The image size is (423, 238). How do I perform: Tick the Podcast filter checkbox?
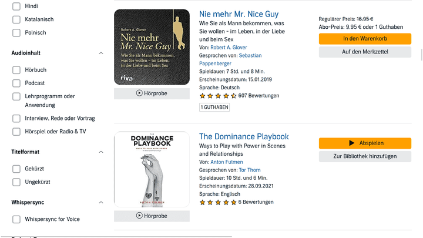pyautogui.click(x=16, y=83)
